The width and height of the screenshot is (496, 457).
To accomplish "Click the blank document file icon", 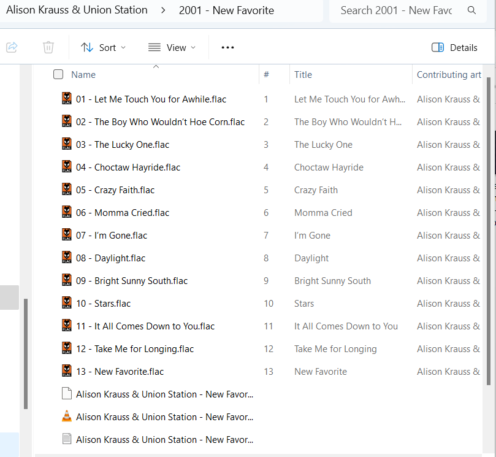I will tap(67, 393).
